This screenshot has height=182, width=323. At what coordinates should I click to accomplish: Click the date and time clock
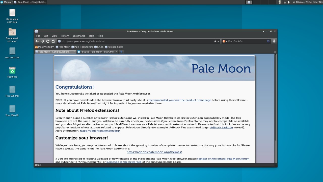pyautogui.click(x=302, y=2)
